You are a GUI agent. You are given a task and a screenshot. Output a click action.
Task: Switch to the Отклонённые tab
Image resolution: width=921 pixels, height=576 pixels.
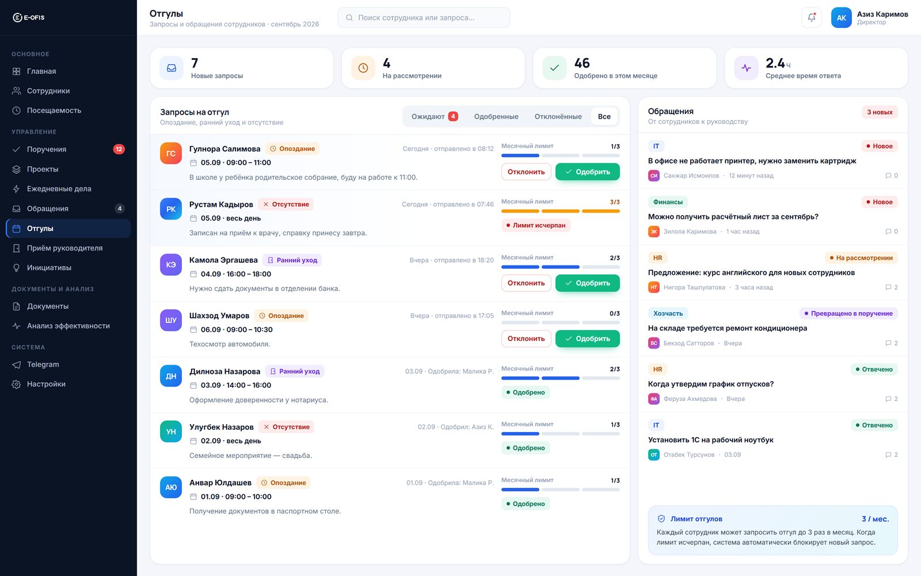(558, 116)
